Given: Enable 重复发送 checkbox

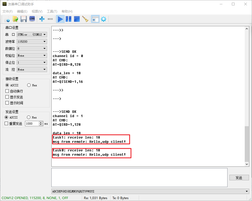Looking at the screenshot, I should (6, 124).
